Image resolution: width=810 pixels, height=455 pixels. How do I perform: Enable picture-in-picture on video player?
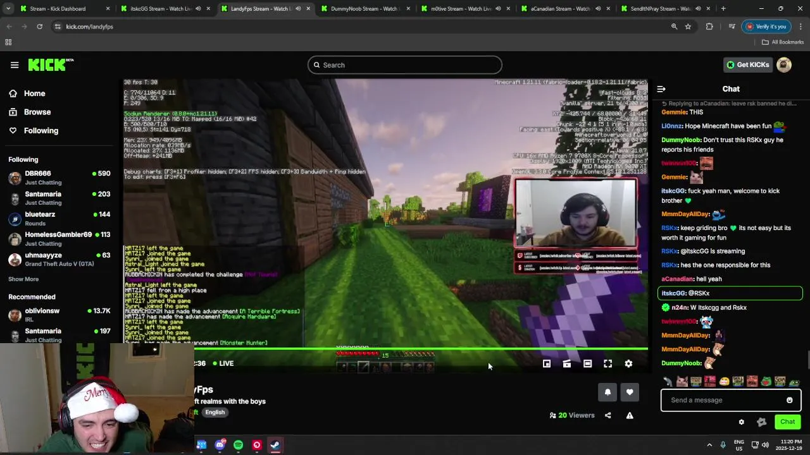(x=547, y=363)
